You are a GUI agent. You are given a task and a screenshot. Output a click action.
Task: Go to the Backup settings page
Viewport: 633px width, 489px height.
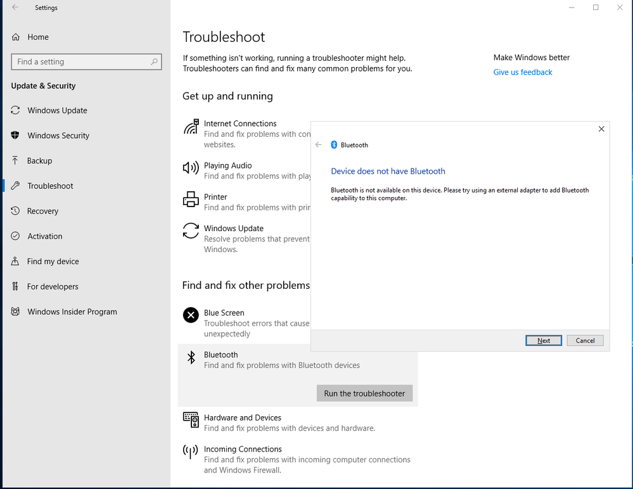39,161
